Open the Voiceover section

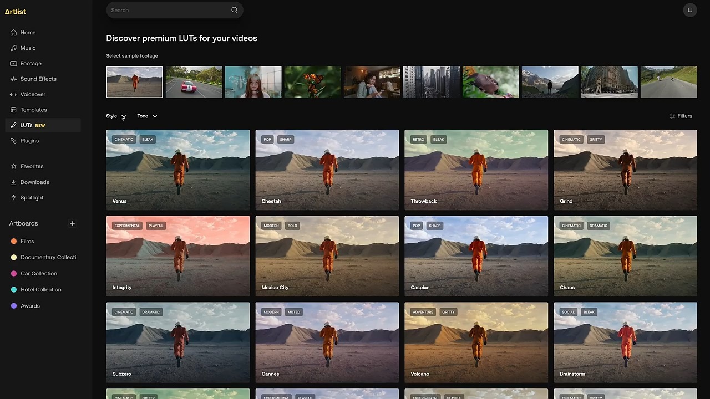pos(33,94)
